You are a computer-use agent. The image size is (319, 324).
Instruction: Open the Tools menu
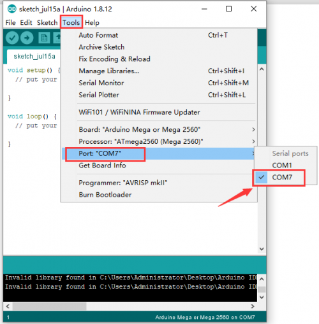click(71, 22)
